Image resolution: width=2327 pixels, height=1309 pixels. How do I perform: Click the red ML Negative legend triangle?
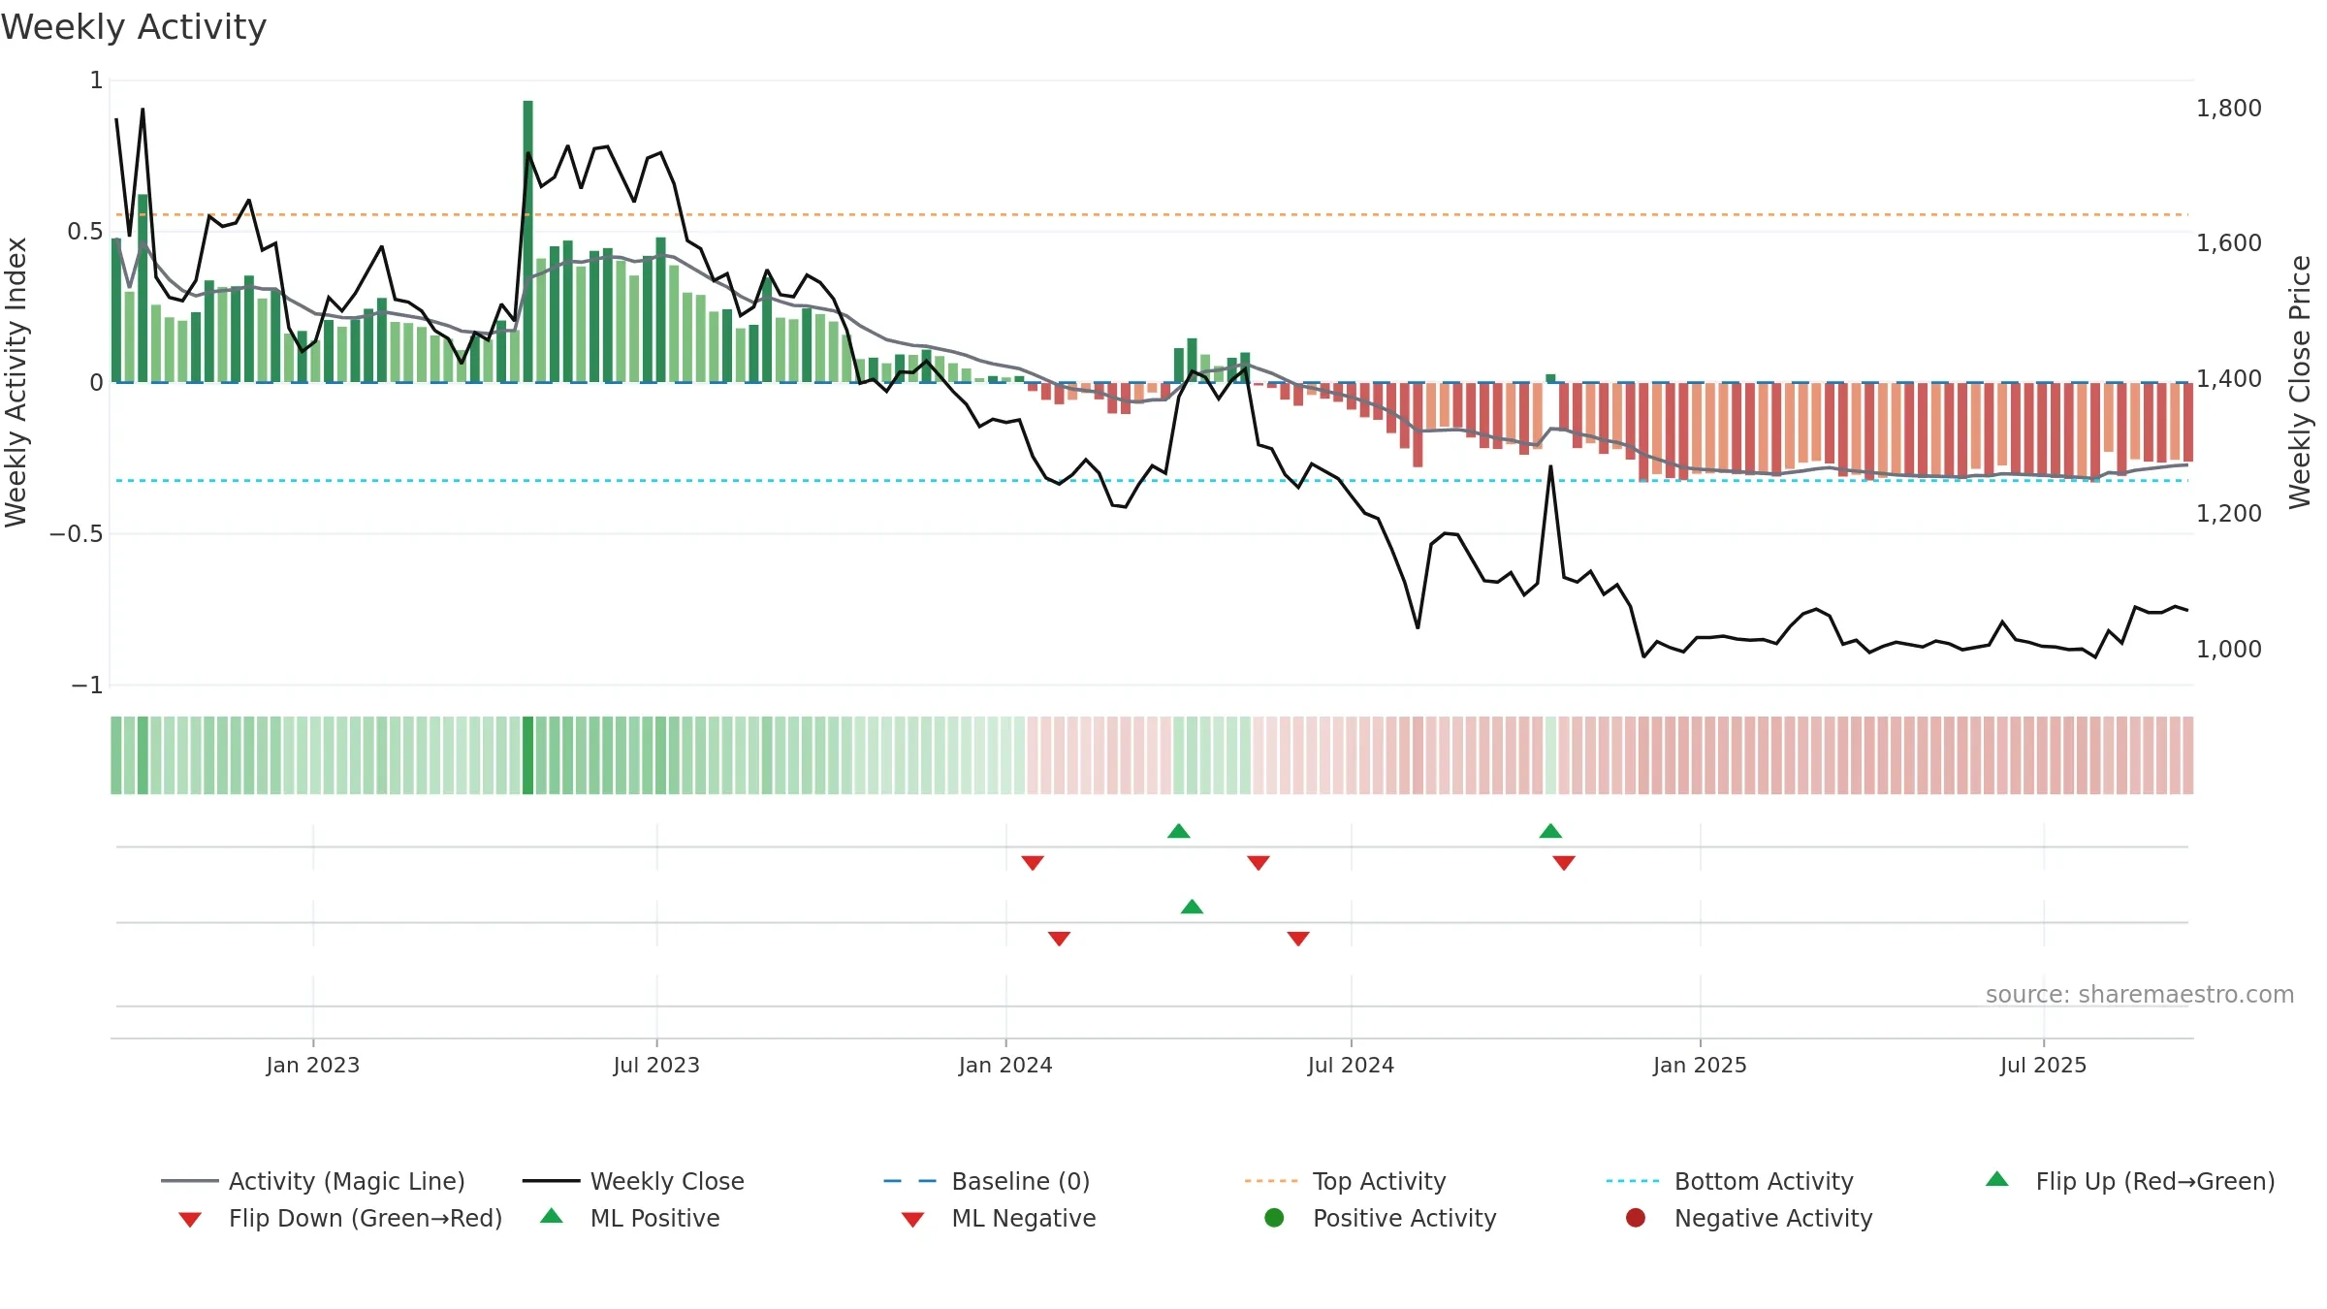[912, 1220]
